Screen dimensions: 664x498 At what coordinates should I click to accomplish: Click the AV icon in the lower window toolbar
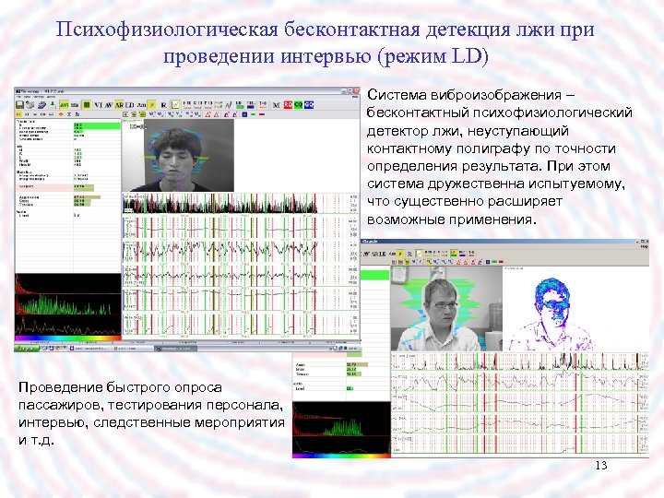[366, 255]
